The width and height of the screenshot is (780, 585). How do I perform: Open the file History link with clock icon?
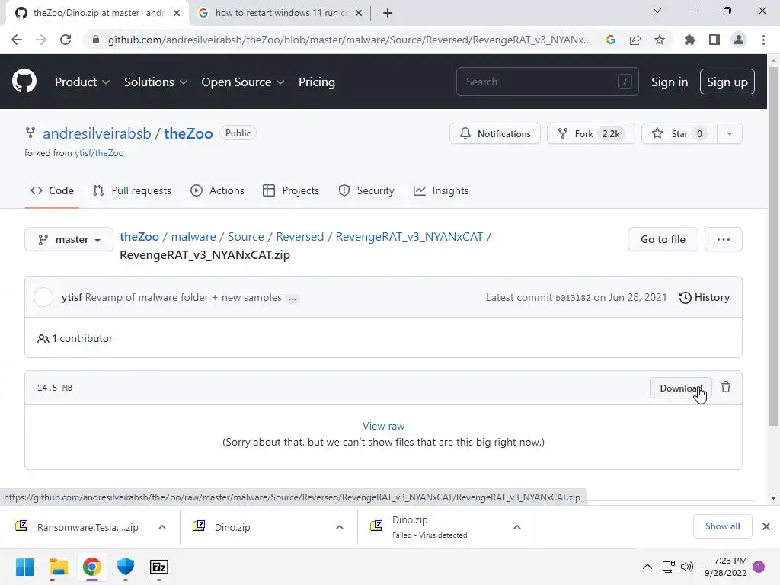(x=705, y=298)
